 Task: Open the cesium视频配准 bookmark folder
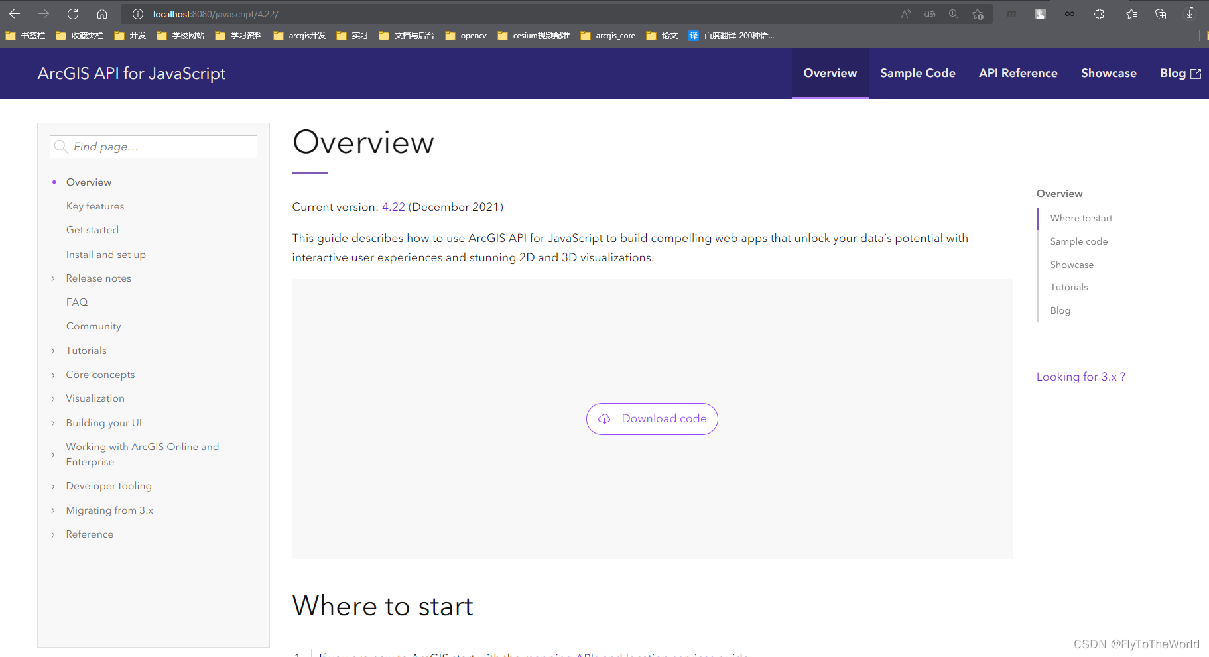534,36
